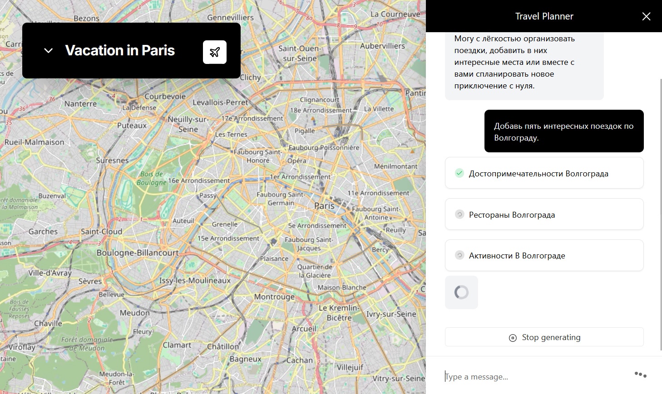Click the spinner icon on Активности В Волгограде card
The width and height of the screenshot is (662, 394).
tap(459, 255)
